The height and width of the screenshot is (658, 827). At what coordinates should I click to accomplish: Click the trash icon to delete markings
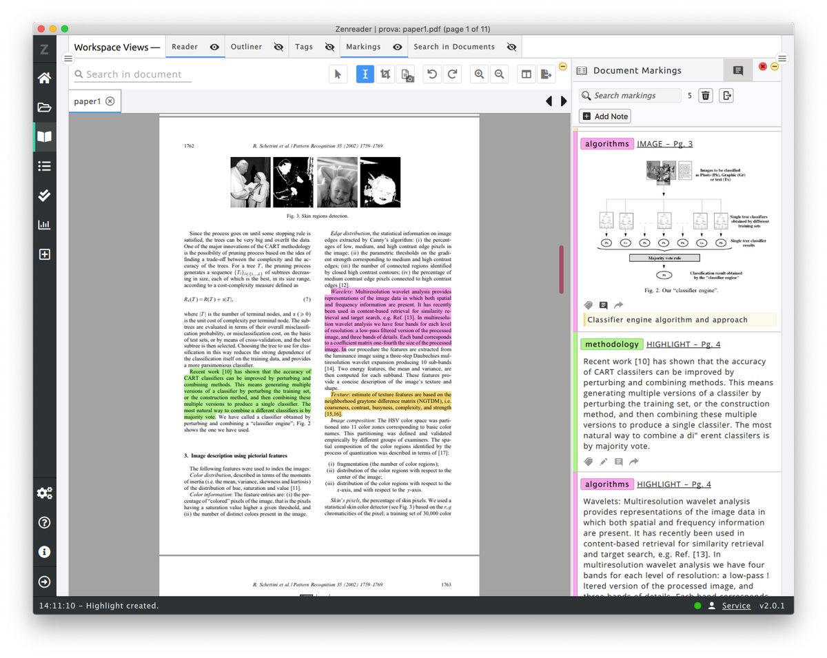705,95
